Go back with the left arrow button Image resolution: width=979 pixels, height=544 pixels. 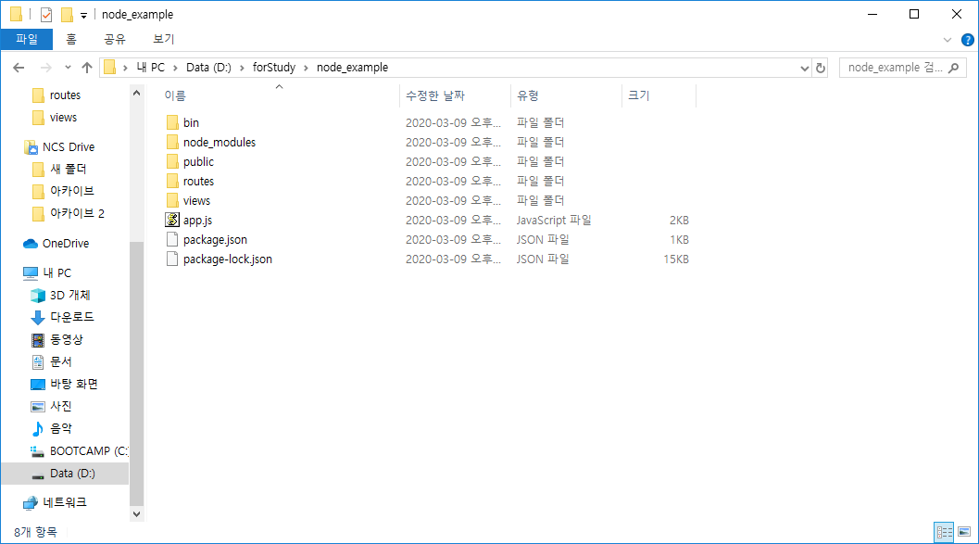click(x=19, y=68)
